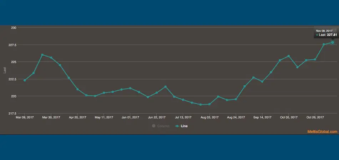The width and height of the screenshot is (339, 160).
Task: Click the data point above Aug 03, 2017
Action: click(x=209, y=104)
